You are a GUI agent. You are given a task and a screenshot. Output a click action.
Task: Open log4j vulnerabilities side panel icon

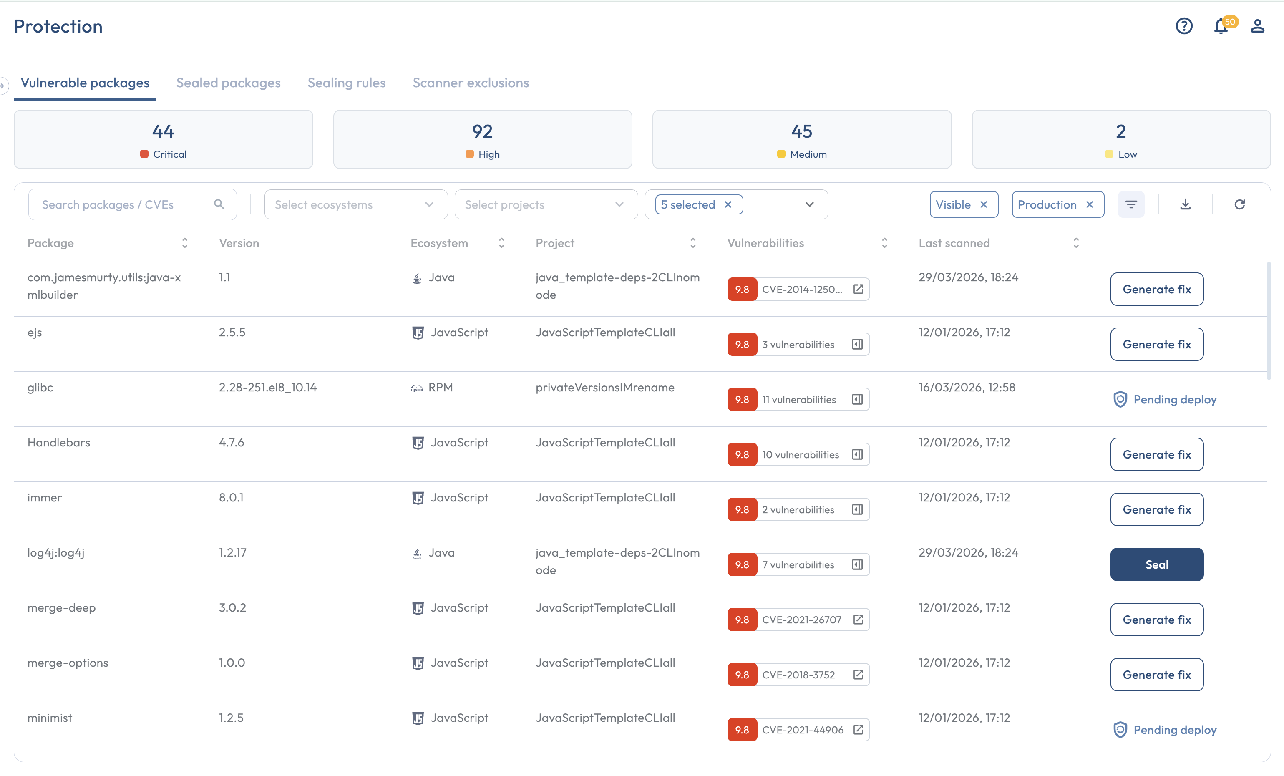pos(857,564)
